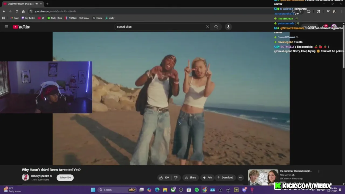Open the weather widget on the taskbar
This screenshot has width=345, height=194.
(12, 190)
